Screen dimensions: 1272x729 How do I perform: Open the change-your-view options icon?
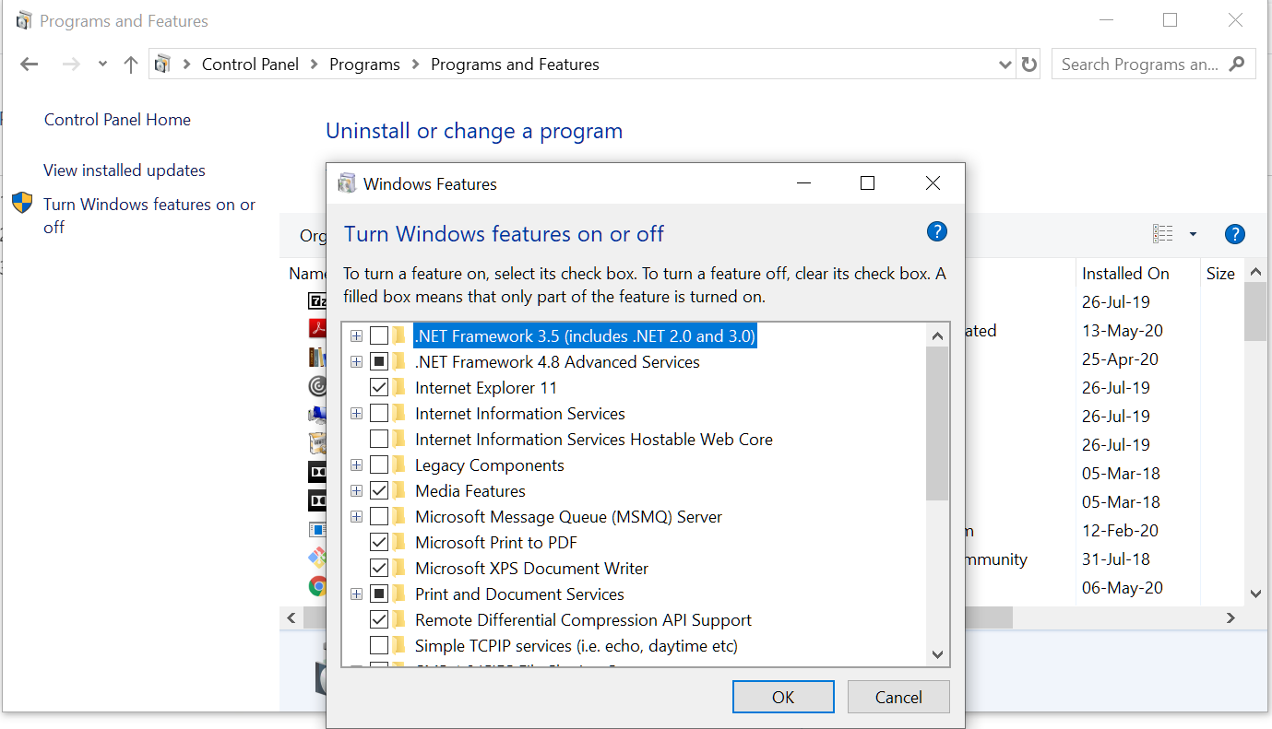(1164, 233)
